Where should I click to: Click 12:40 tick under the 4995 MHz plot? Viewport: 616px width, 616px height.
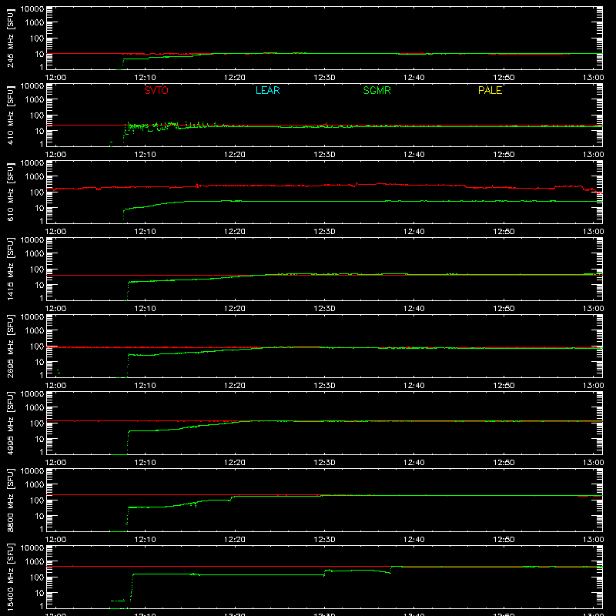click(414, 463)
